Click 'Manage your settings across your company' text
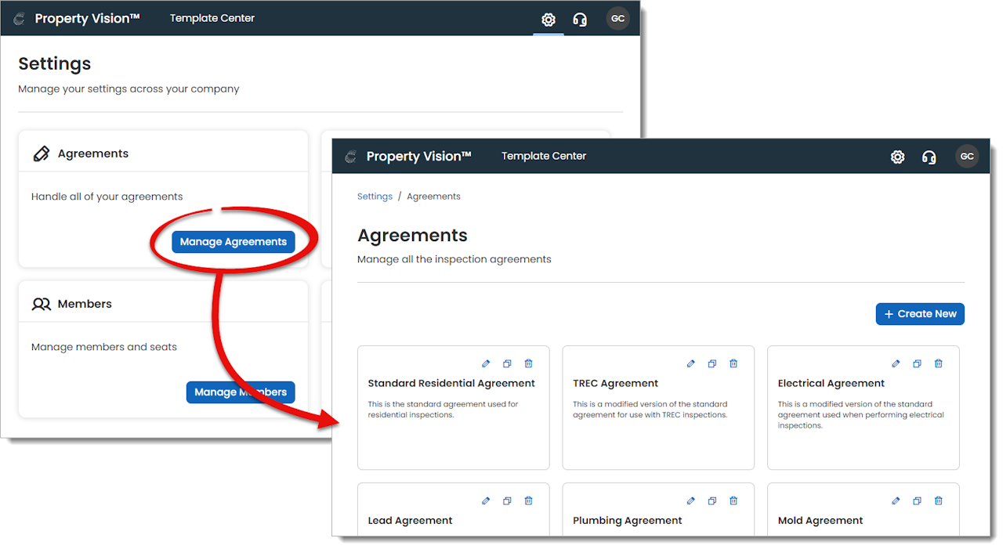Viewport: 1003px width, 549px height. [x=129, y=89]
